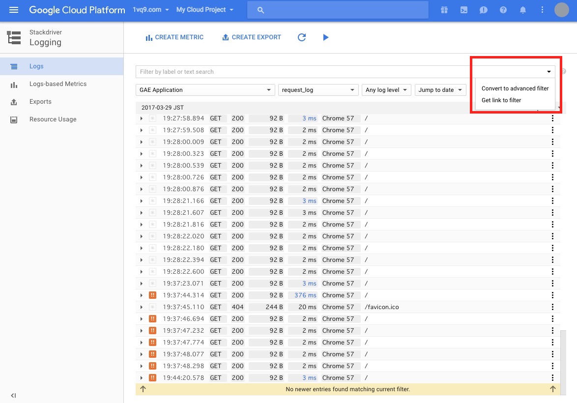The image size is (577, 403).
Task: Expand the 19:37:44.314 log entry
Action: pyautogui.click(x=142, y=295)
